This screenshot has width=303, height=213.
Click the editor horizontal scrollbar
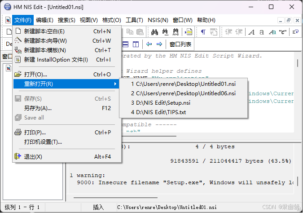click(x=149, y=136)
